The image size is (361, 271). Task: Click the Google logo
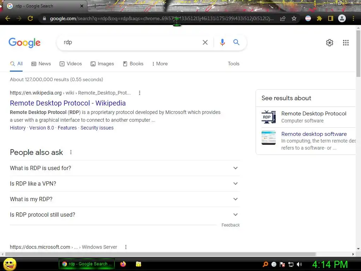(25, 43)
